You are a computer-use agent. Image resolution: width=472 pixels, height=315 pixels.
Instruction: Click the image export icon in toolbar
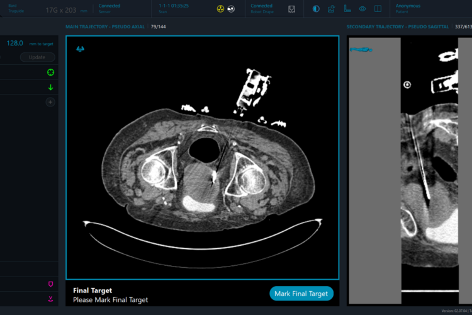coord(332,9)
